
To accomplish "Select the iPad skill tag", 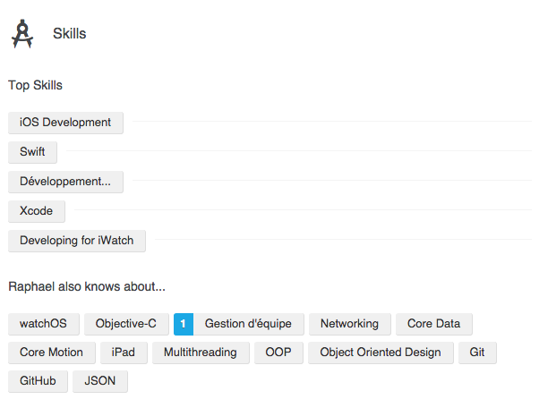I will (x=124, y=353).
